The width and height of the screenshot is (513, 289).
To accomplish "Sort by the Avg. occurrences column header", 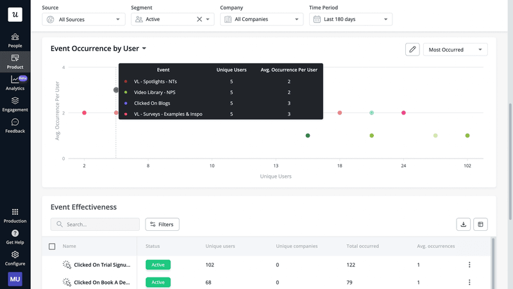I will 436,246.
